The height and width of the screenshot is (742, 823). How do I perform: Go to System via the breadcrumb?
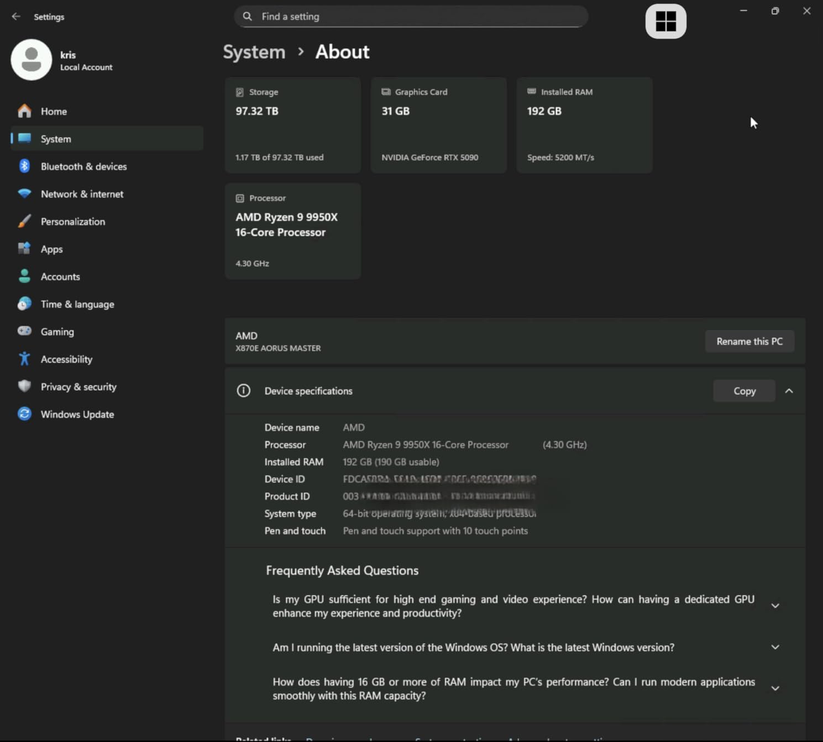pos(254,52)
